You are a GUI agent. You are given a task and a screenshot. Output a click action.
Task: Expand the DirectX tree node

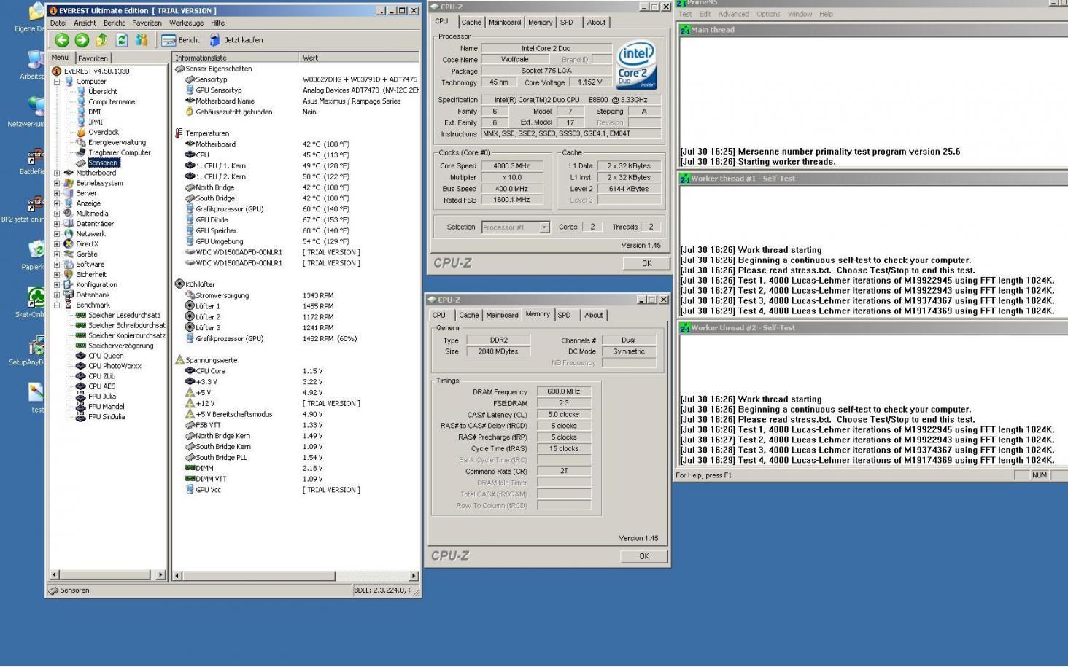[x=57, y=244]
